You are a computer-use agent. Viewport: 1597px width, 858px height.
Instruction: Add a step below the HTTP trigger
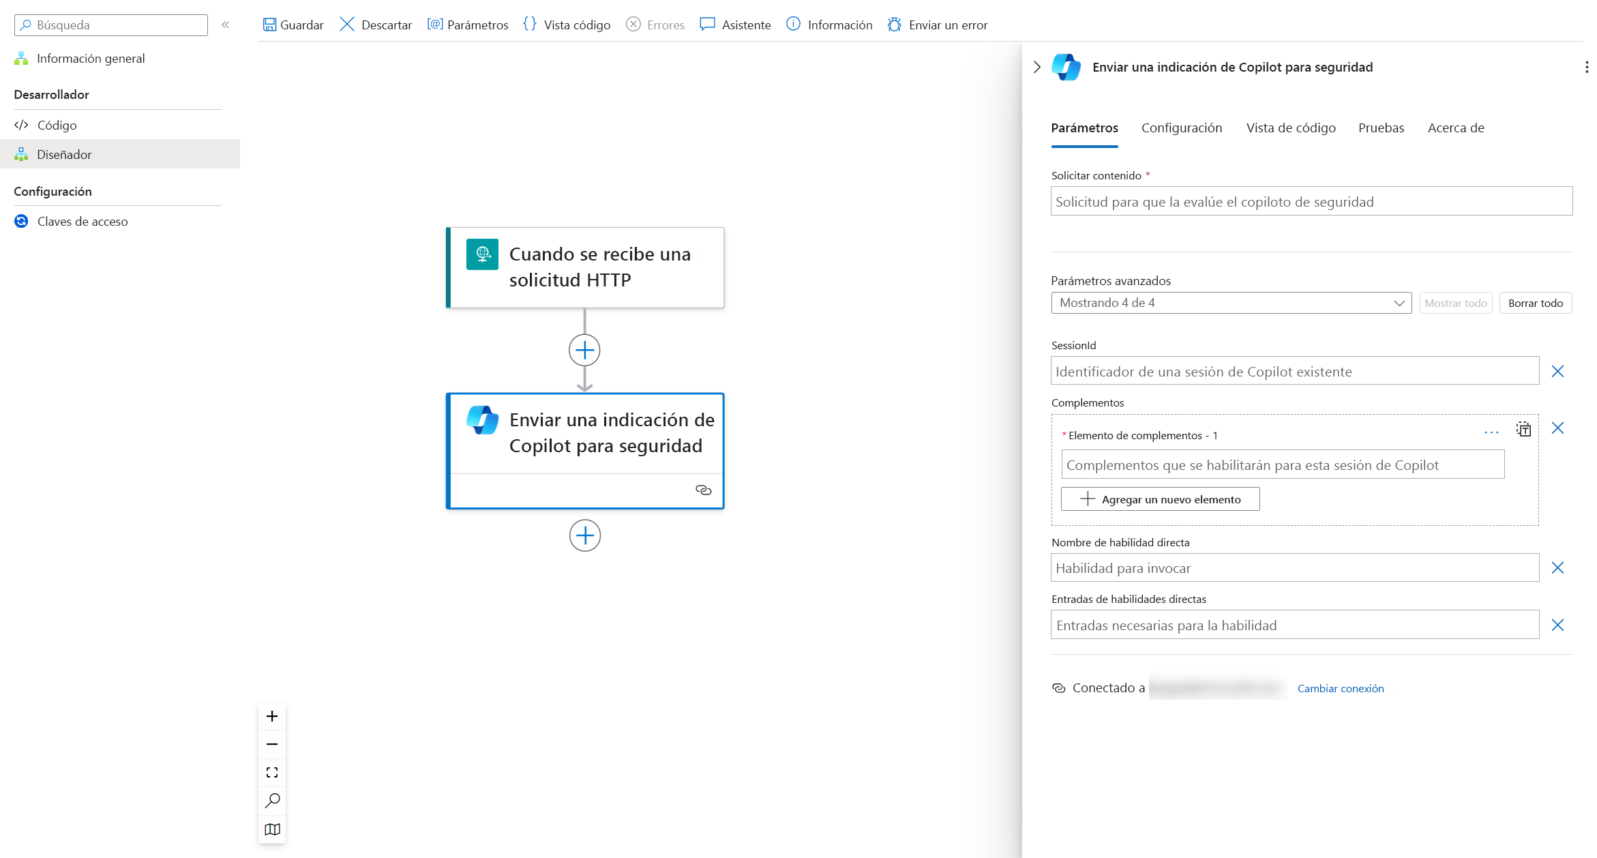[x=584, y=349]
